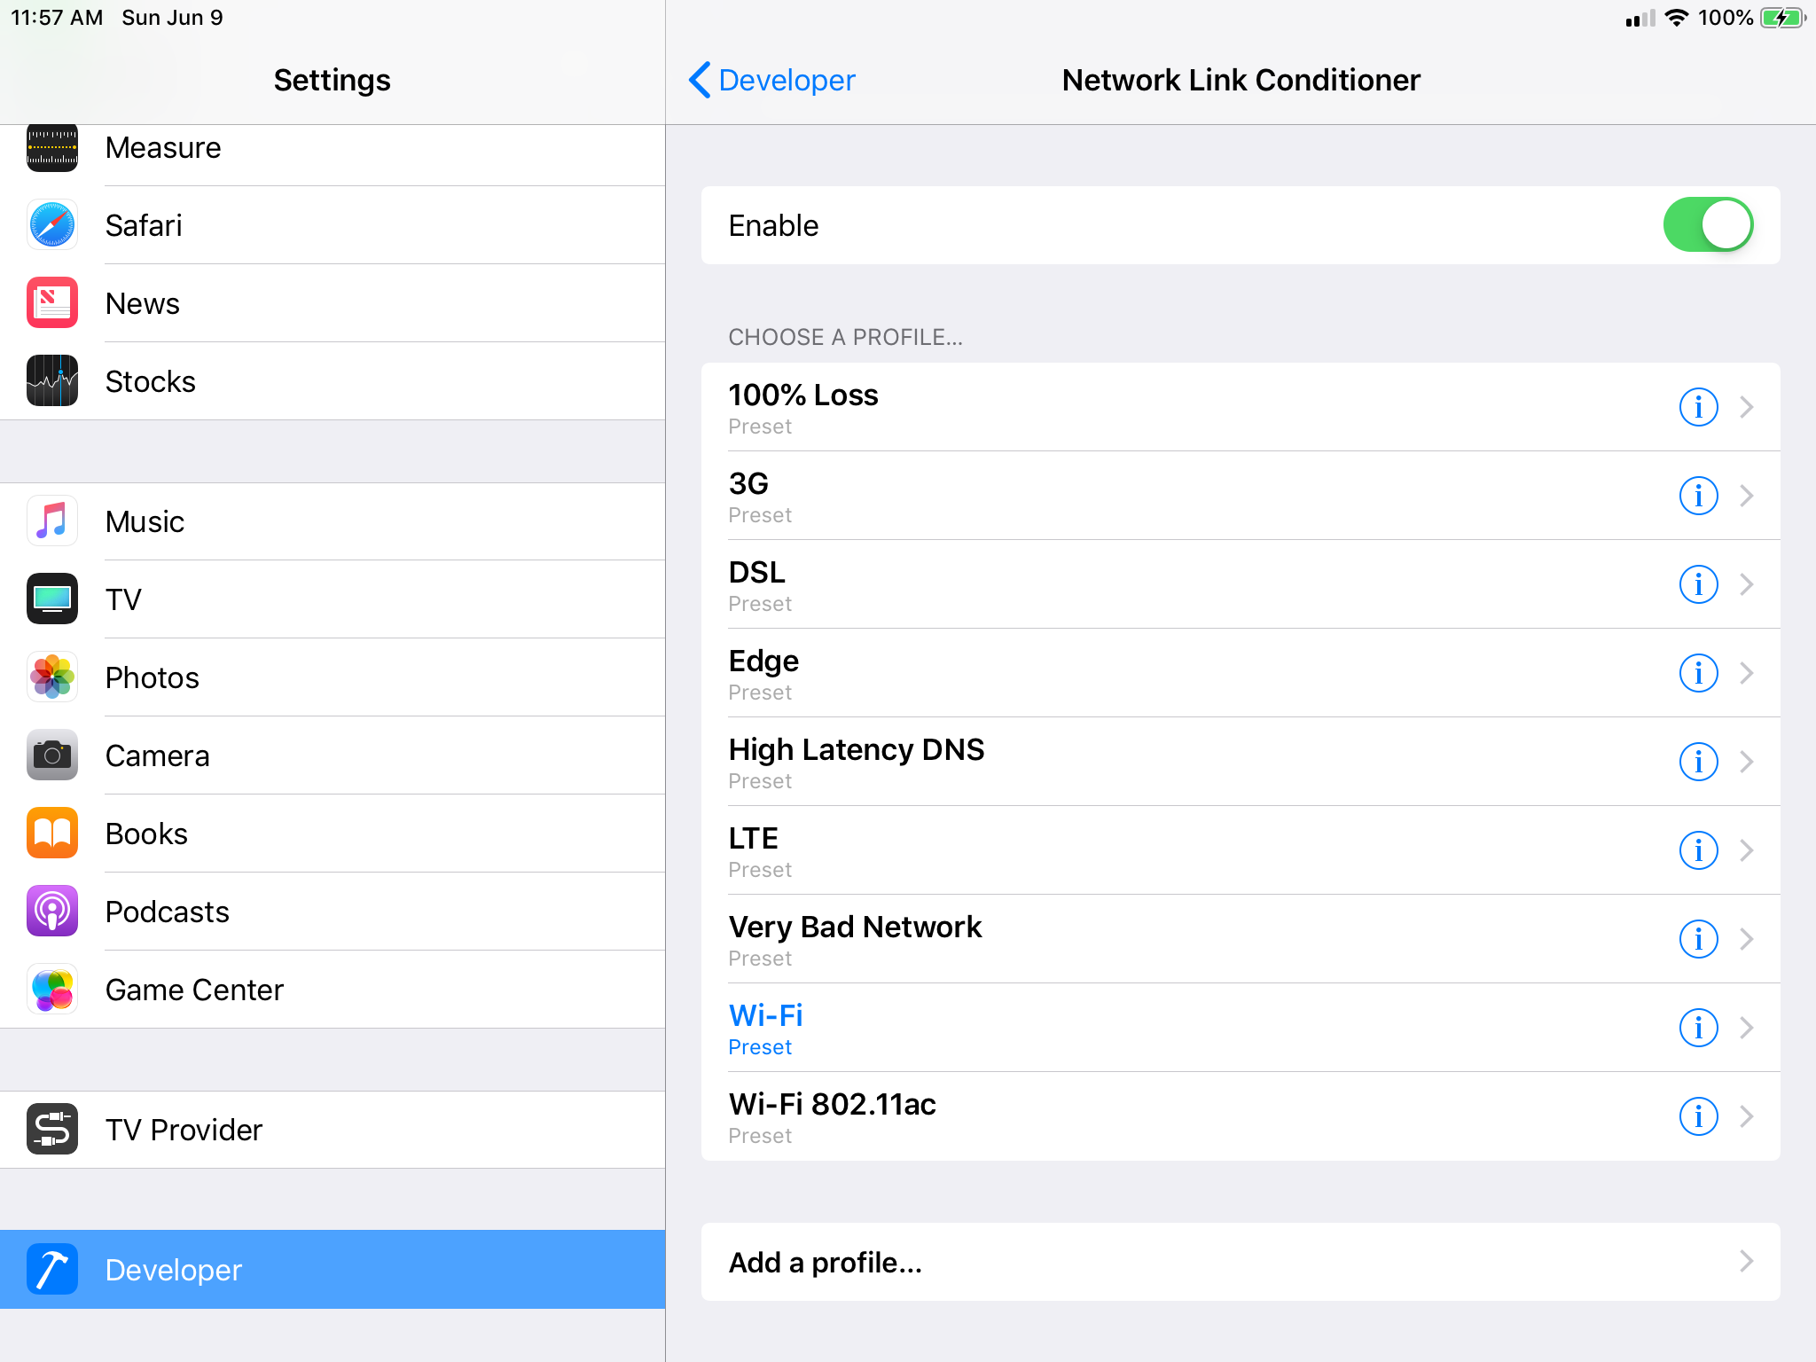1816x1362 pixels.
Task: Show info for High Latency DNS profile
Action: click(x=1698, y=762)
